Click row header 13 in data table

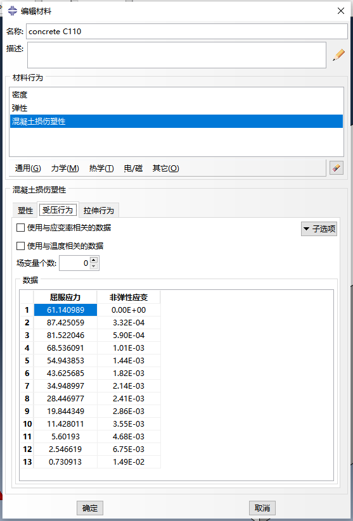27,461
